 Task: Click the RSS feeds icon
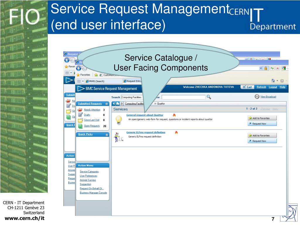[x=282, y=81]
